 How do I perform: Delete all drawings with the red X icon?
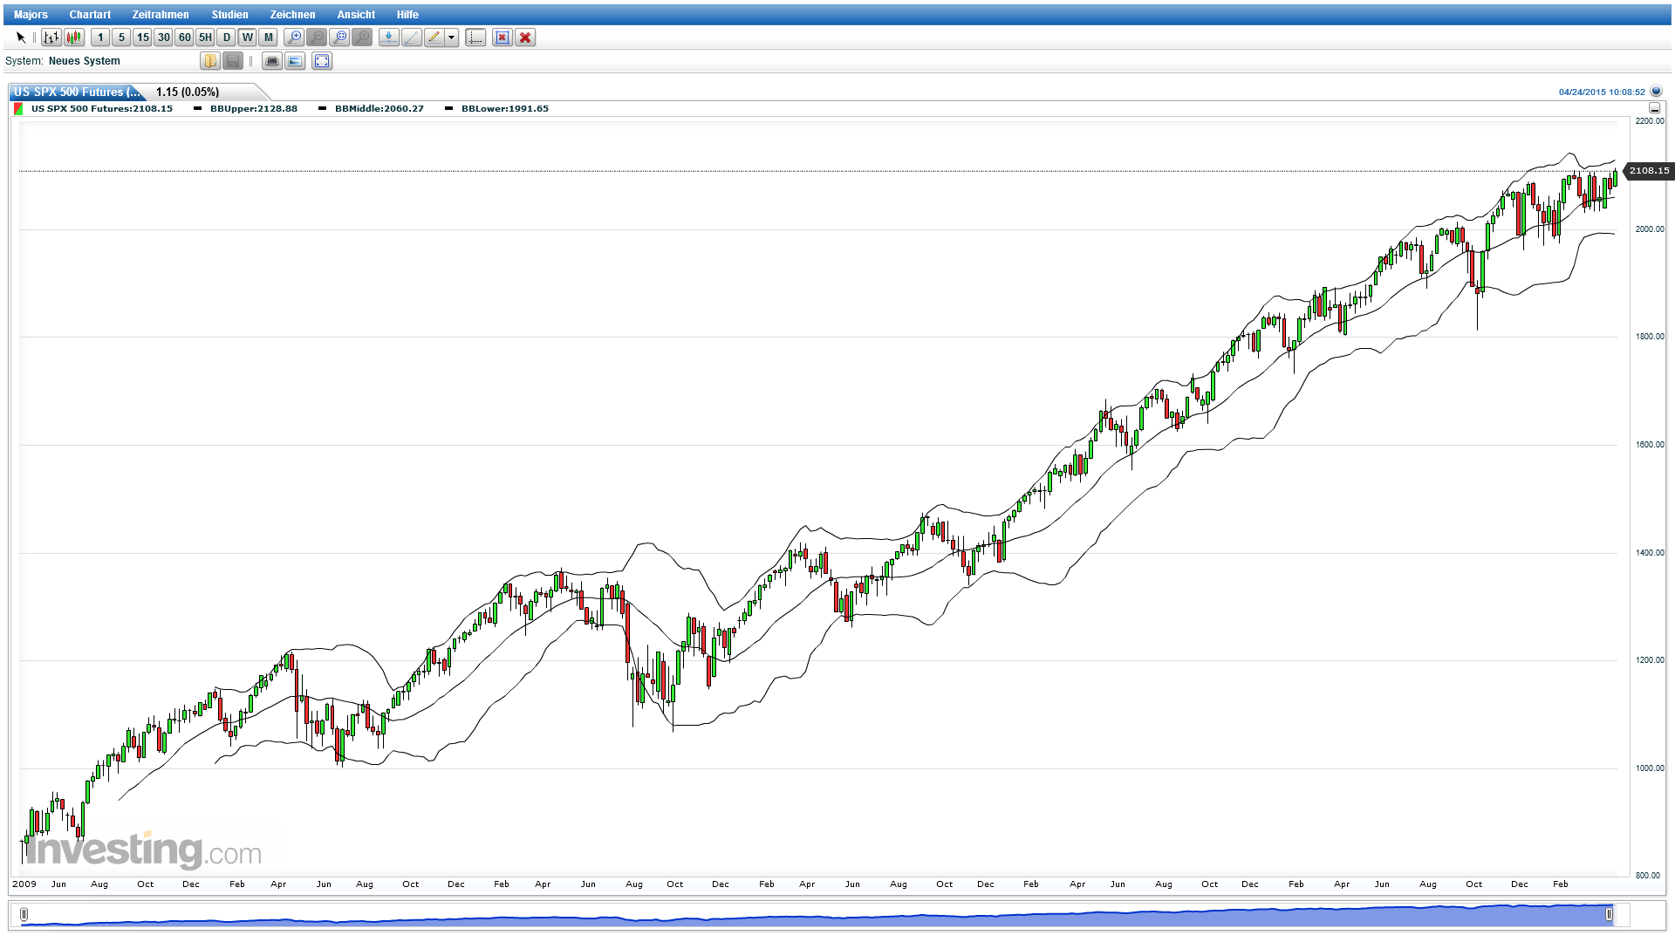pyautogui.click(x=525, y=38)
